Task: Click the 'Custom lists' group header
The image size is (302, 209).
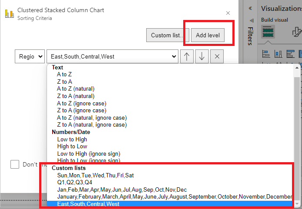Action: click(x=69, y=168)
